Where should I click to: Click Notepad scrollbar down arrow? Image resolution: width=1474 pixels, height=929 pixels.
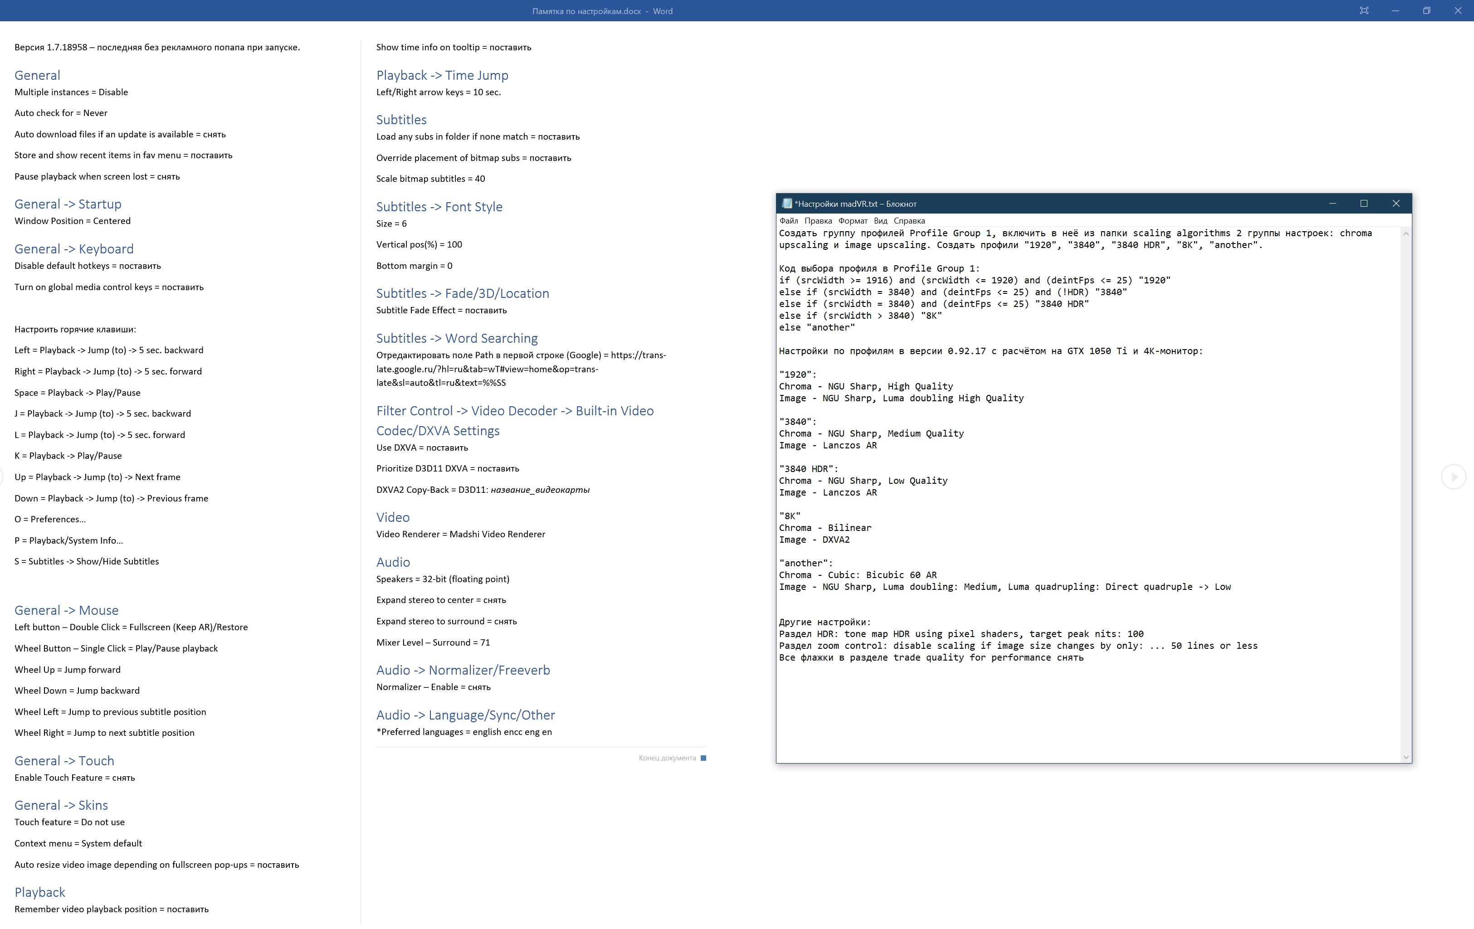point(1406,757)
